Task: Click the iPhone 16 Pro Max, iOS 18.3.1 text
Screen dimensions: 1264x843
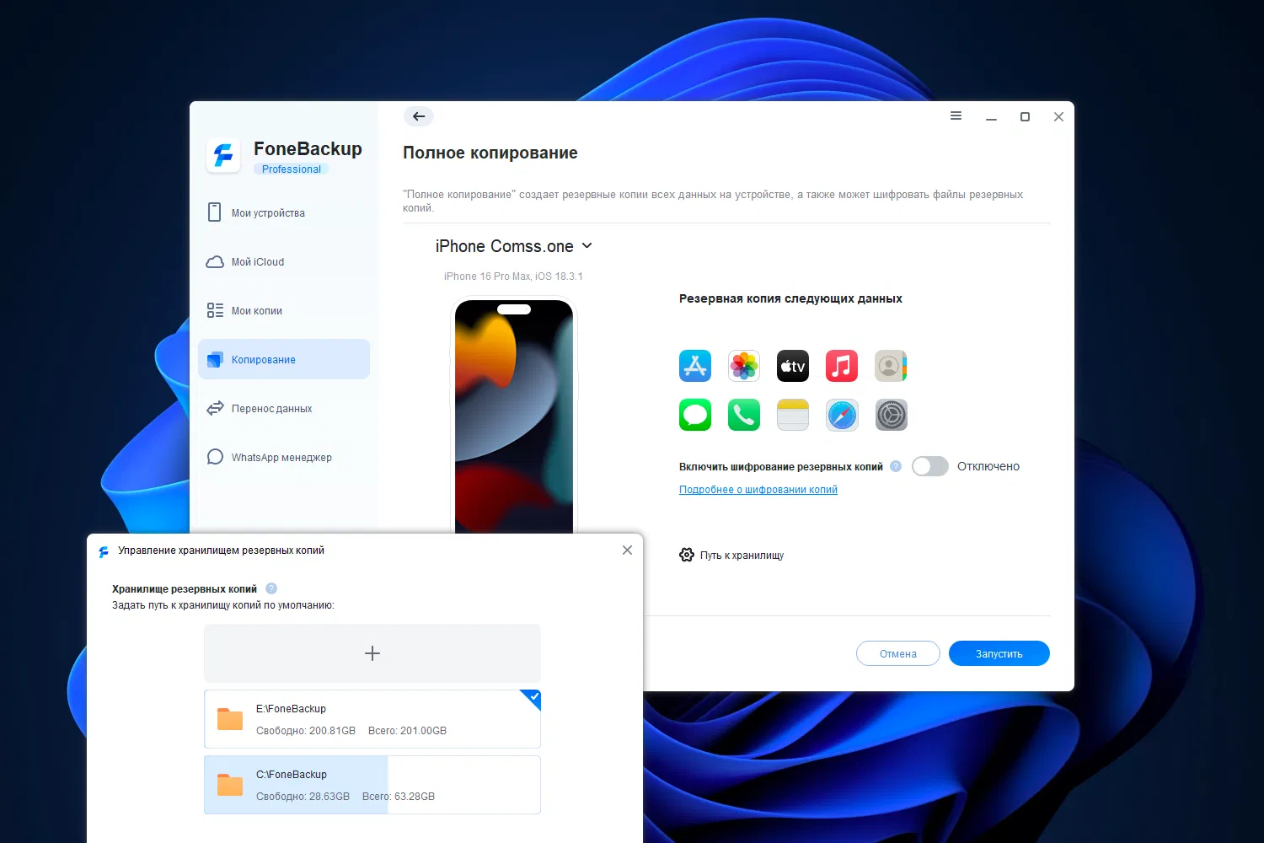Action: tap(513, 277)
